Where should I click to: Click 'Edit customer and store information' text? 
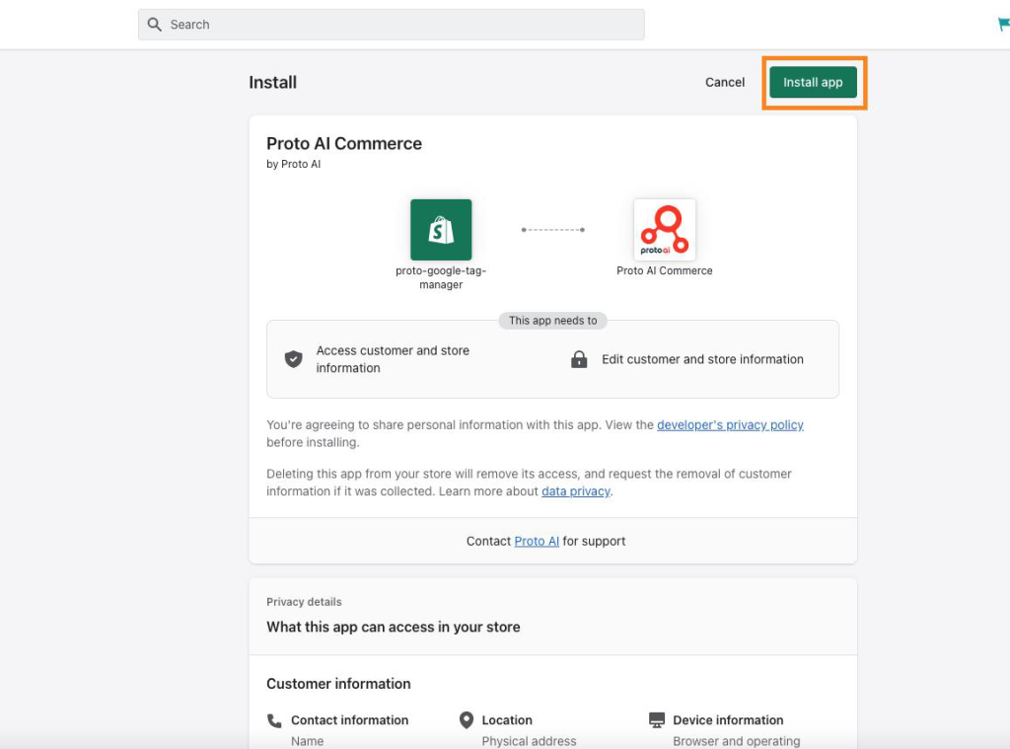tap(702, 359)
